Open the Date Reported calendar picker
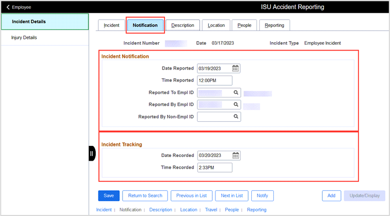The image size is (390, 216). 235,68
